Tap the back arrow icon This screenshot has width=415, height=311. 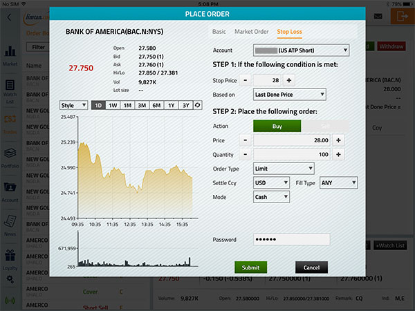[9, 17]
